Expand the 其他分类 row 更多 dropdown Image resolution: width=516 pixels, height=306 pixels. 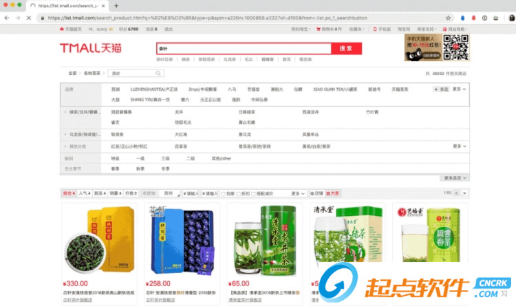460,146
